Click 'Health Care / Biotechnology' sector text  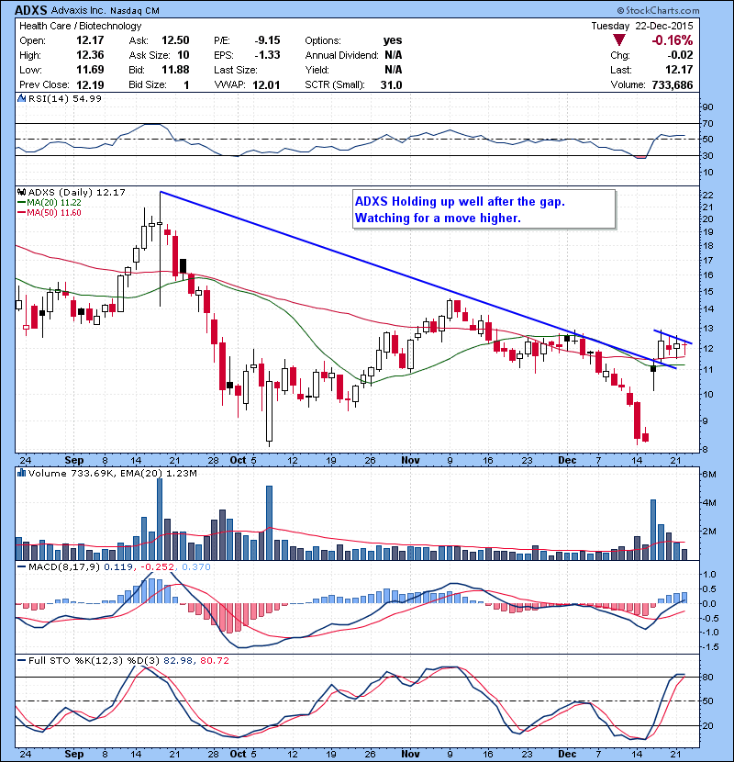[x=80, y=26]
